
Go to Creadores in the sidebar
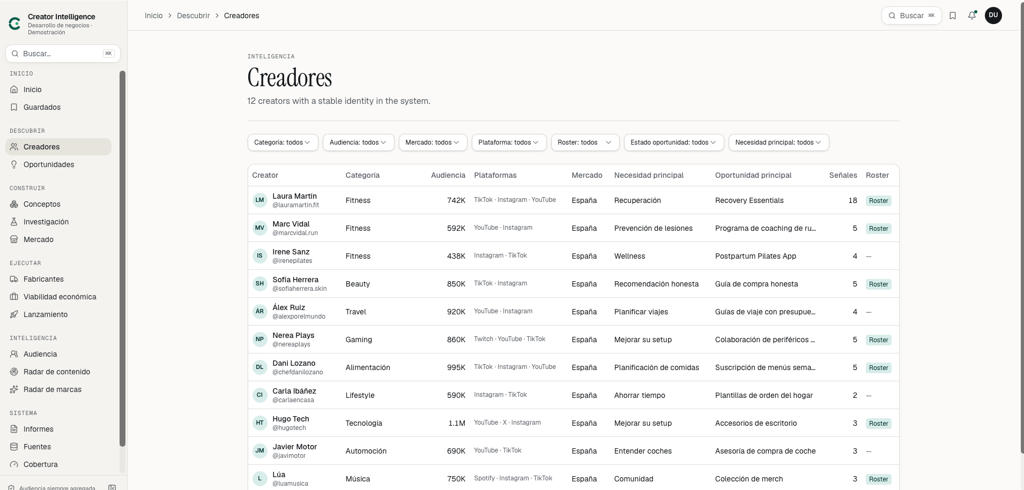(x=58, y=147)
